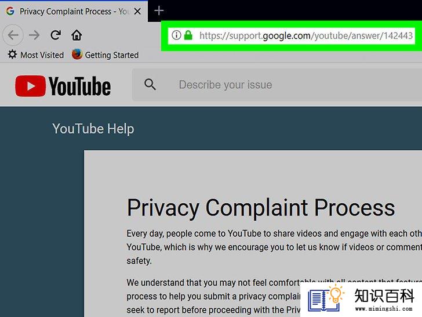Click the browser back arrow button
Viewport: 422px width, 317px height.
tap(13, 35)
